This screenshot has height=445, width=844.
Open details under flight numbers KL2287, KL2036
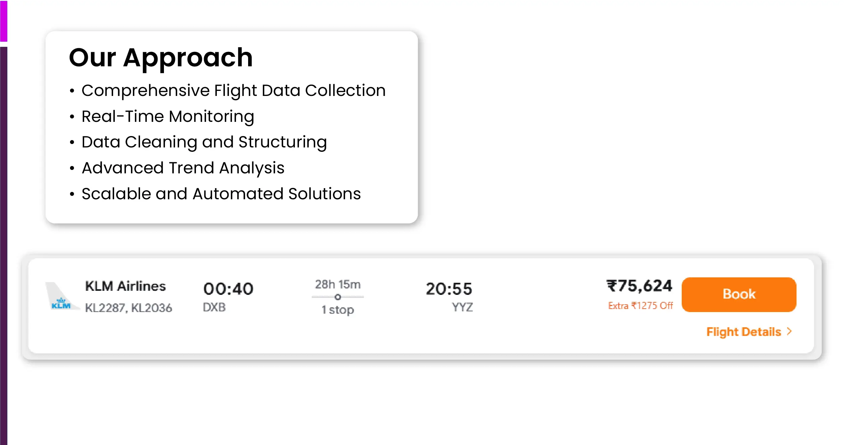coord(129,307)
